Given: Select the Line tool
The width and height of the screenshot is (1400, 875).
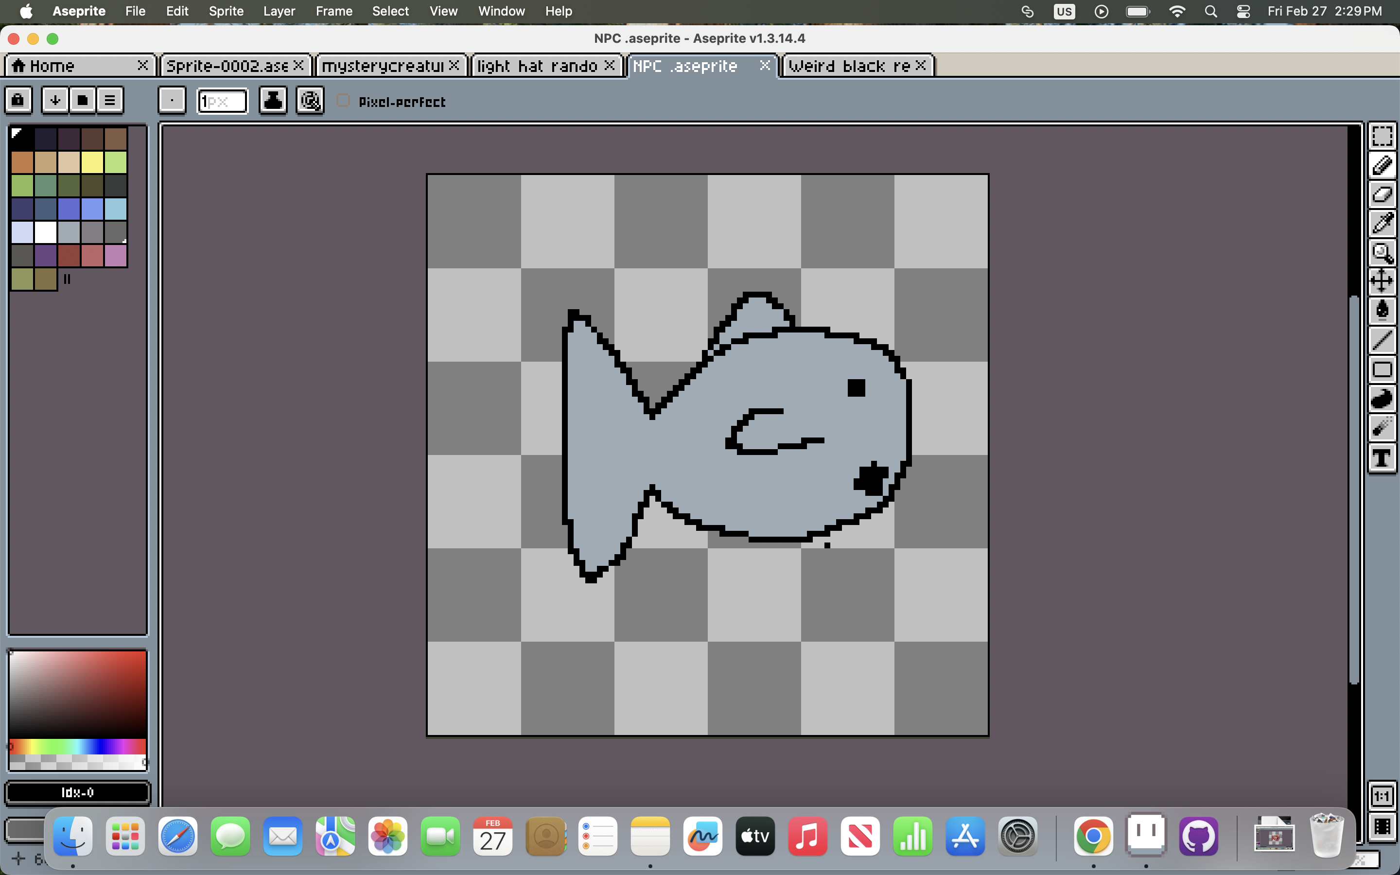Looking at the screenshot, I should pos(1382,340).
